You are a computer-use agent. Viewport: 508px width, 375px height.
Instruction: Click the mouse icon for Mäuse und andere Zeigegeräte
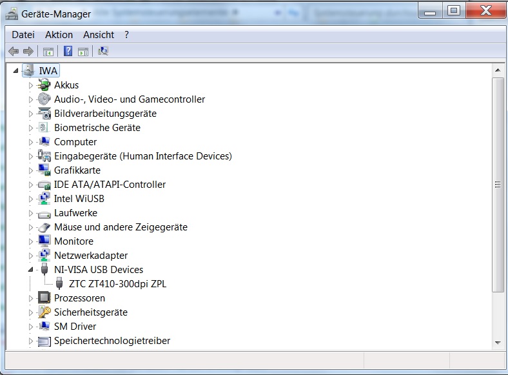pyautogui.click(x=44, y=227)
